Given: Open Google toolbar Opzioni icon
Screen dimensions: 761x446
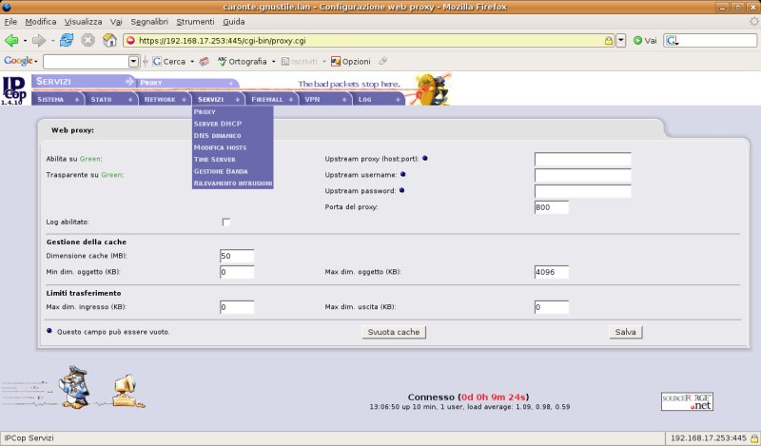Looking at the screenshot, I should (x=336, y=62).
